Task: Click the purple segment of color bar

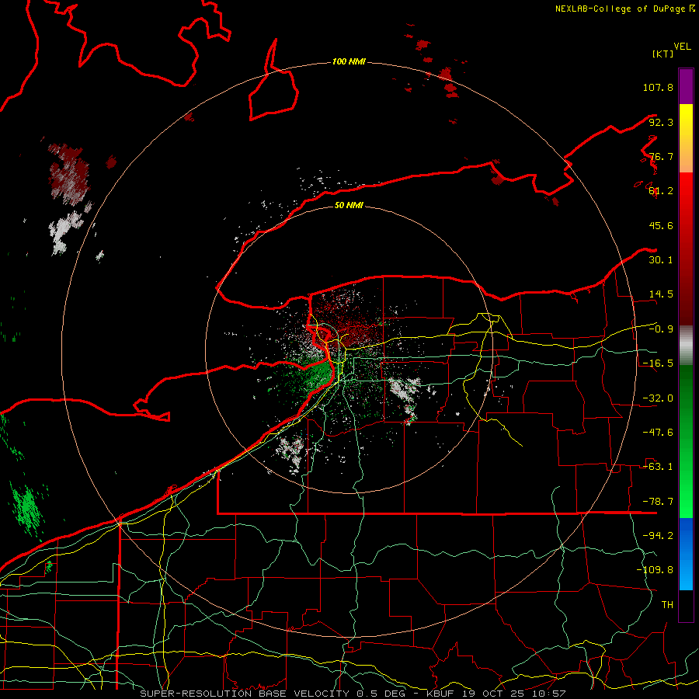Action: pos(686,86)
